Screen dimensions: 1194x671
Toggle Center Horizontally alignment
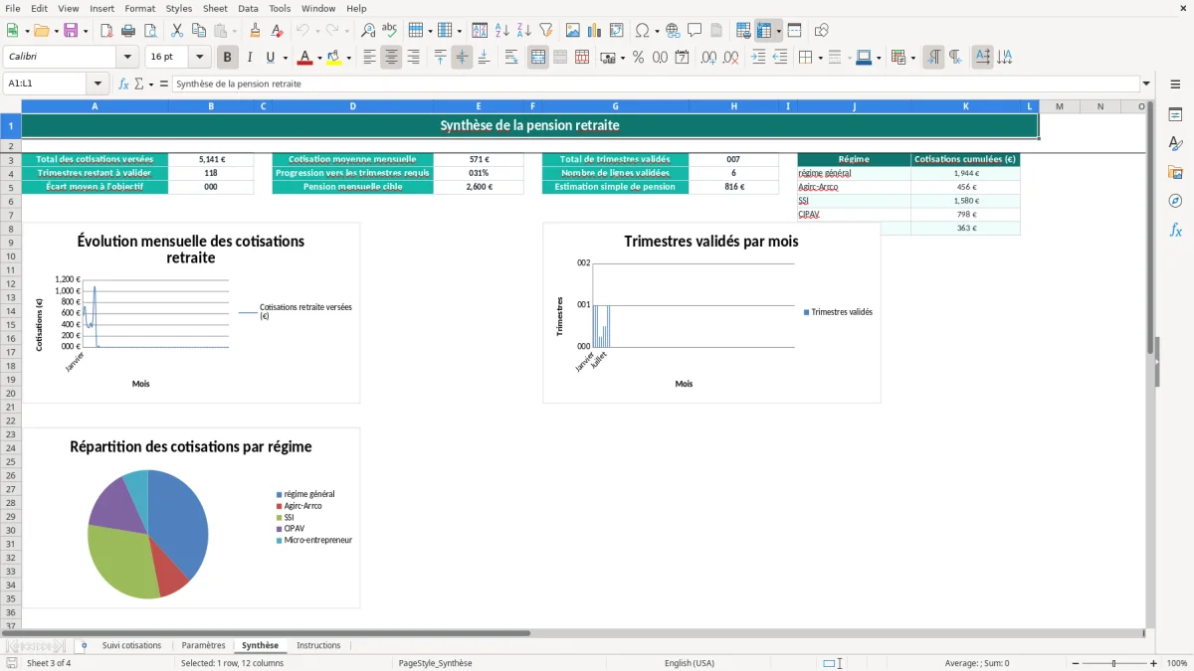click(x=392, y=58)
